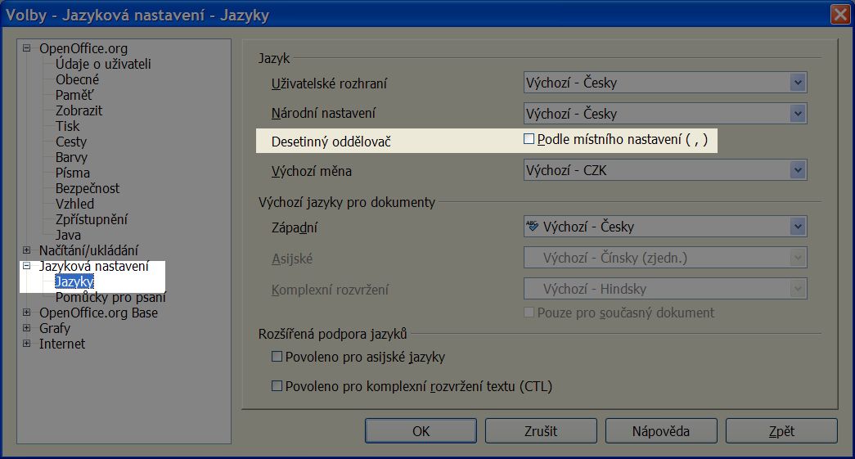
Task: Click the OK button
Action: point(421,431)
